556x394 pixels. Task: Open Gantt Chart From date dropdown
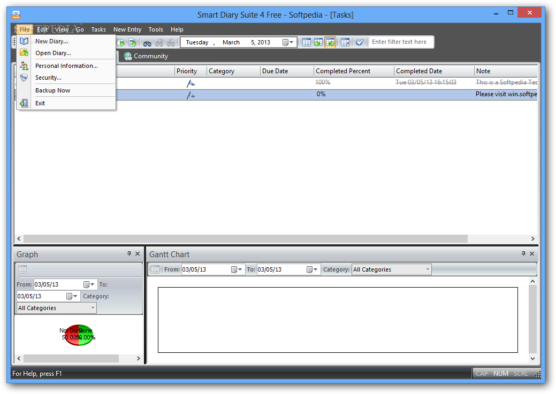coord(237,269)
